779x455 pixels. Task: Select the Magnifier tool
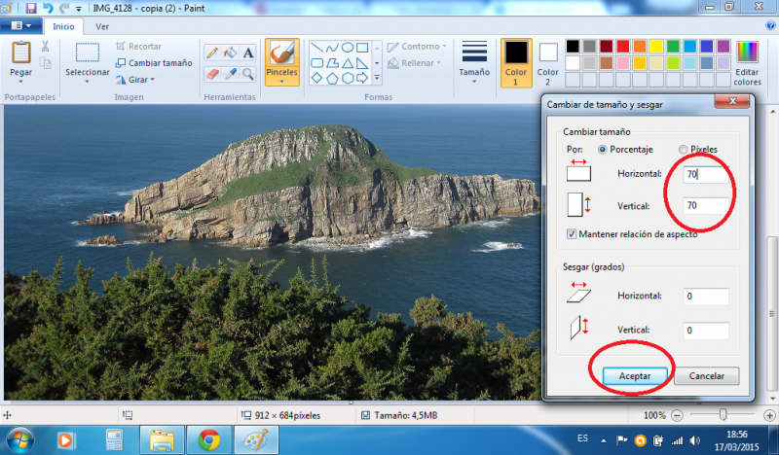(x=248, y=73)
